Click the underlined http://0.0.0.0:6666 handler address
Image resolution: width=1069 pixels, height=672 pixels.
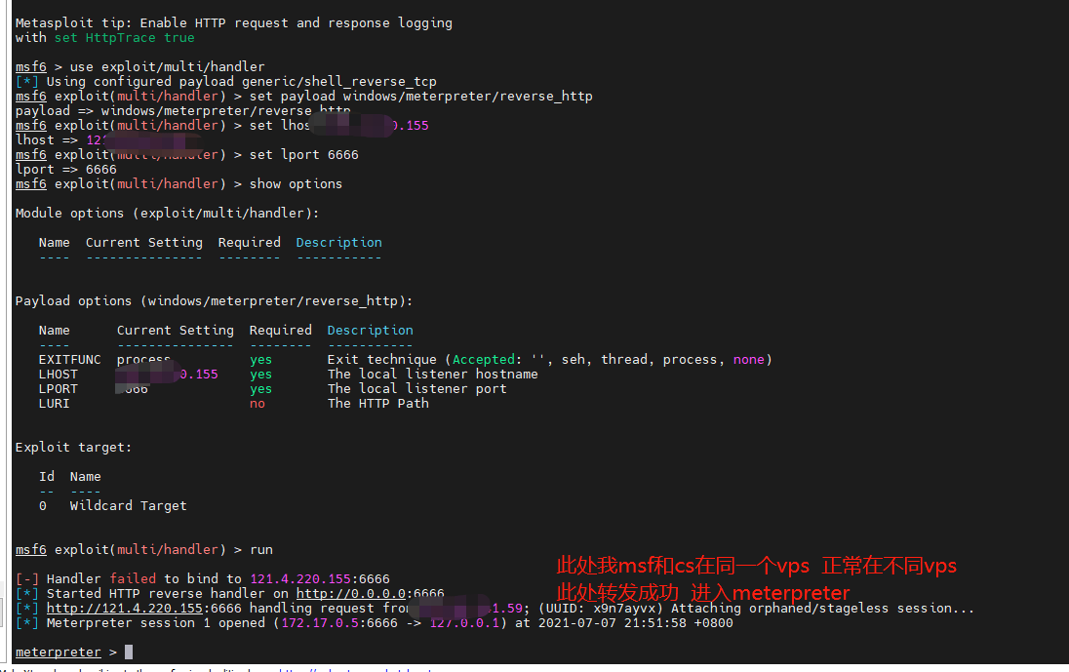tap(370, 594)
